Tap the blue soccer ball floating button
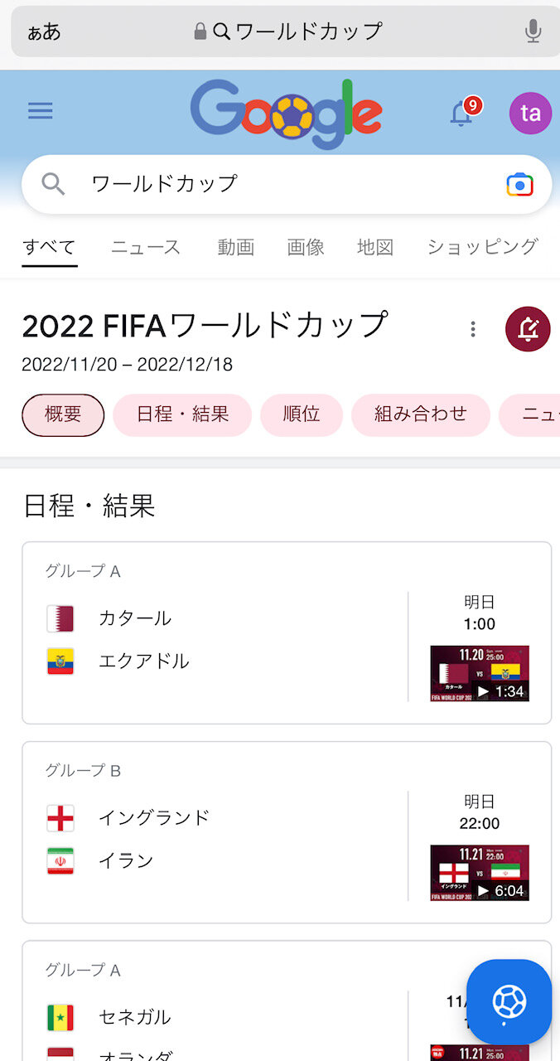560x1061 pixels. 509,1001
